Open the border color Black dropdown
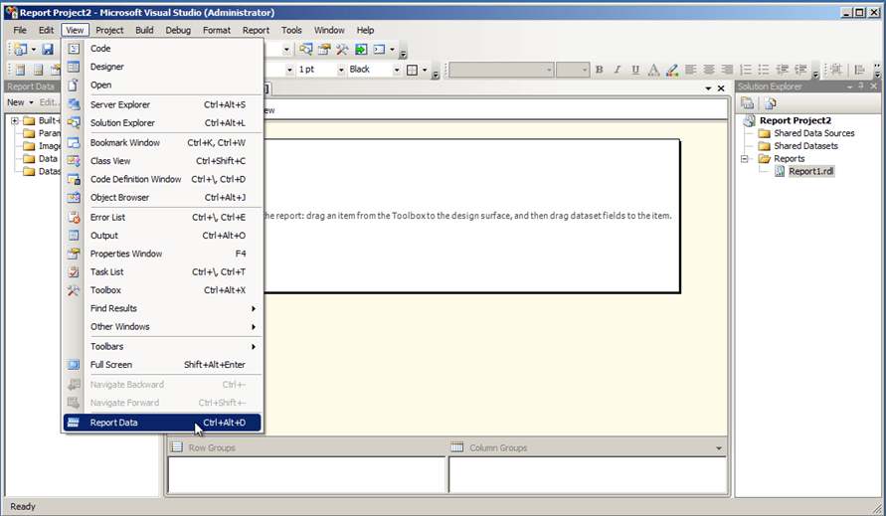 (397, 70)
